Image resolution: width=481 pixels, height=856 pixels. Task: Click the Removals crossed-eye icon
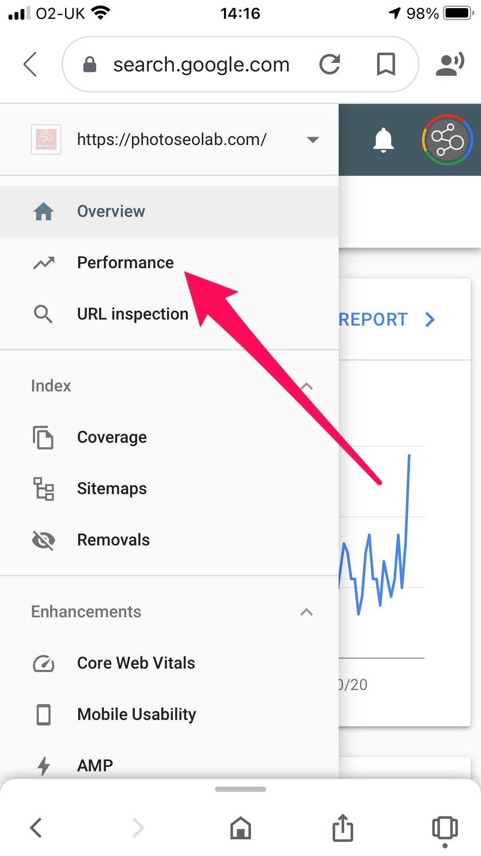(x=44, y=540)
